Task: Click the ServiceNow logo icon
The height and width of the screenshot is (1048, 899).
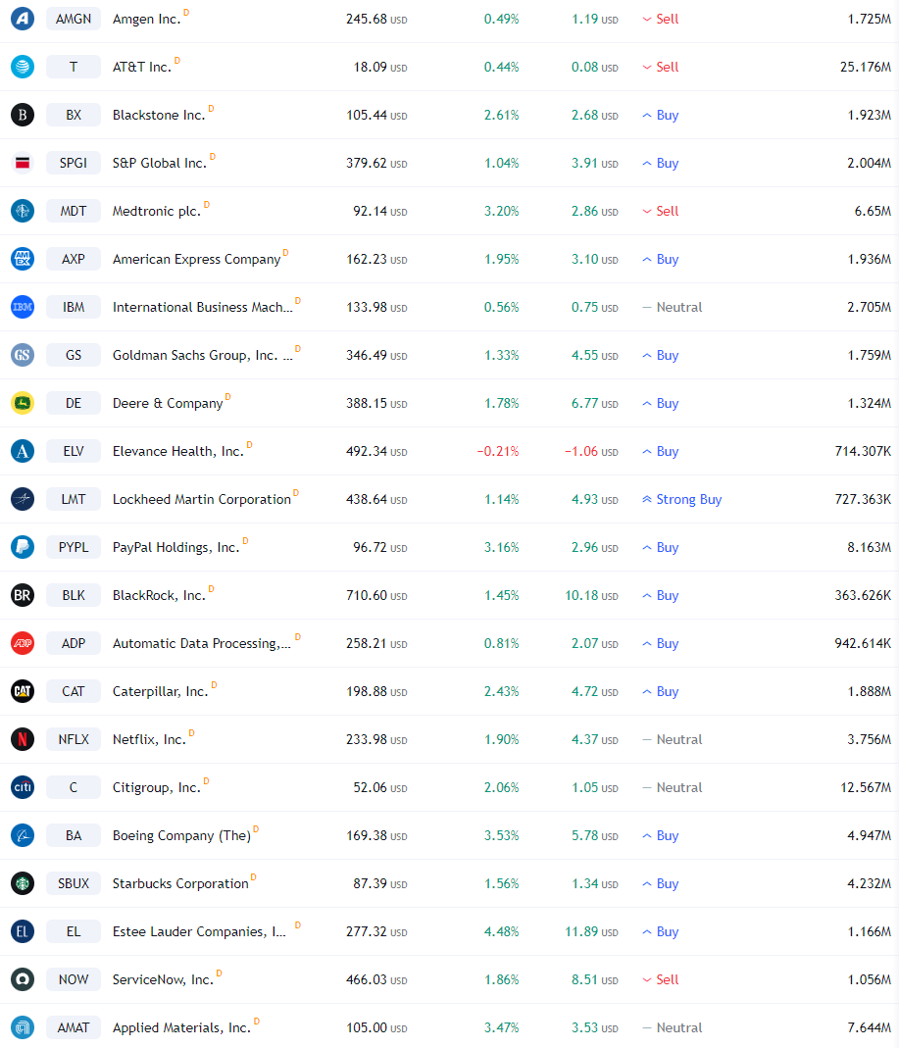Action: click(x=22, y=979)
